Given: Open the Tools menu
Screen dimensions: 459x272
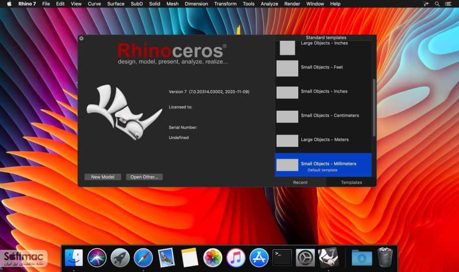Looking at the screenshot, I should click(248, 4).
